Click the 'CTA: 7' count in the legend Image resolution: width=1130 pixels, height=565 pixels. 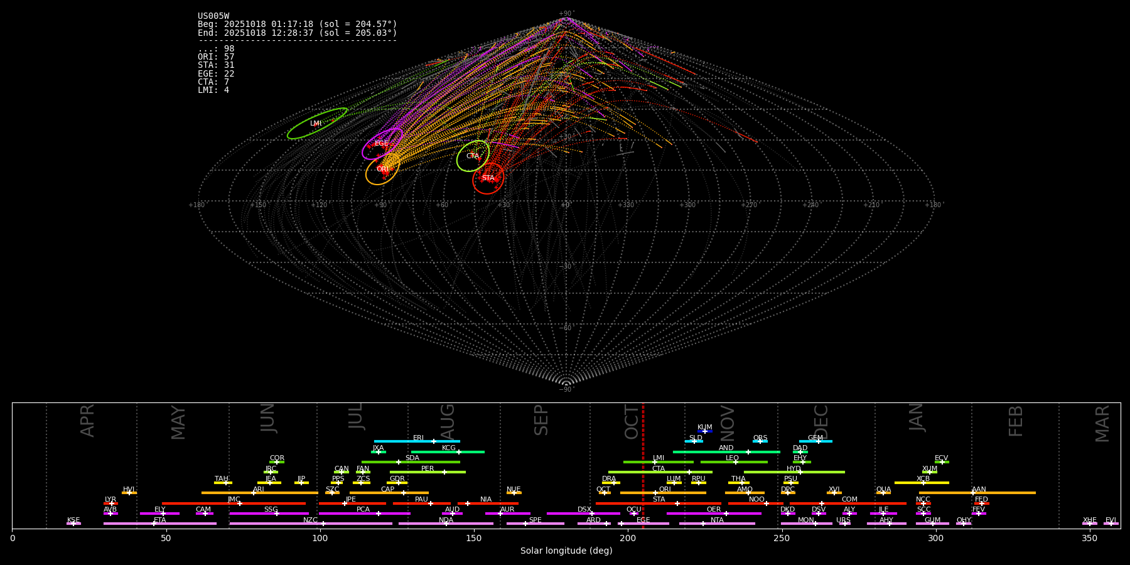click(x=213, y=82)
